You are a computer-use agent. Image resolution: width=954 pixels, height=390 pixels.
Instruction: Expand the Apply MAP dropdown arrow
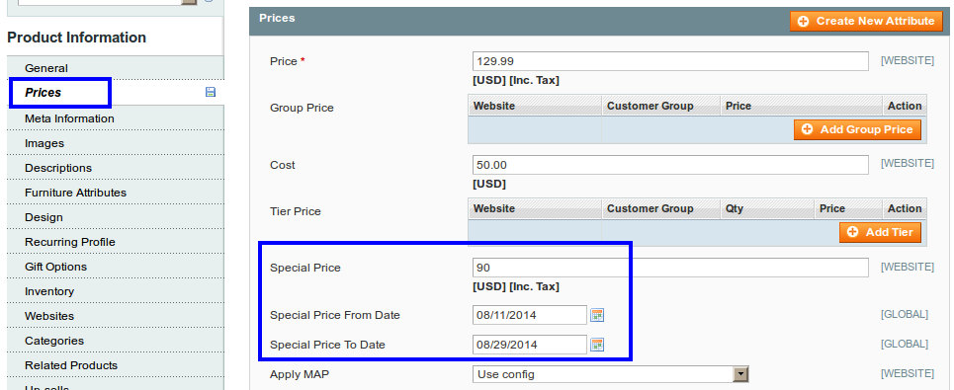click(739, 374)
